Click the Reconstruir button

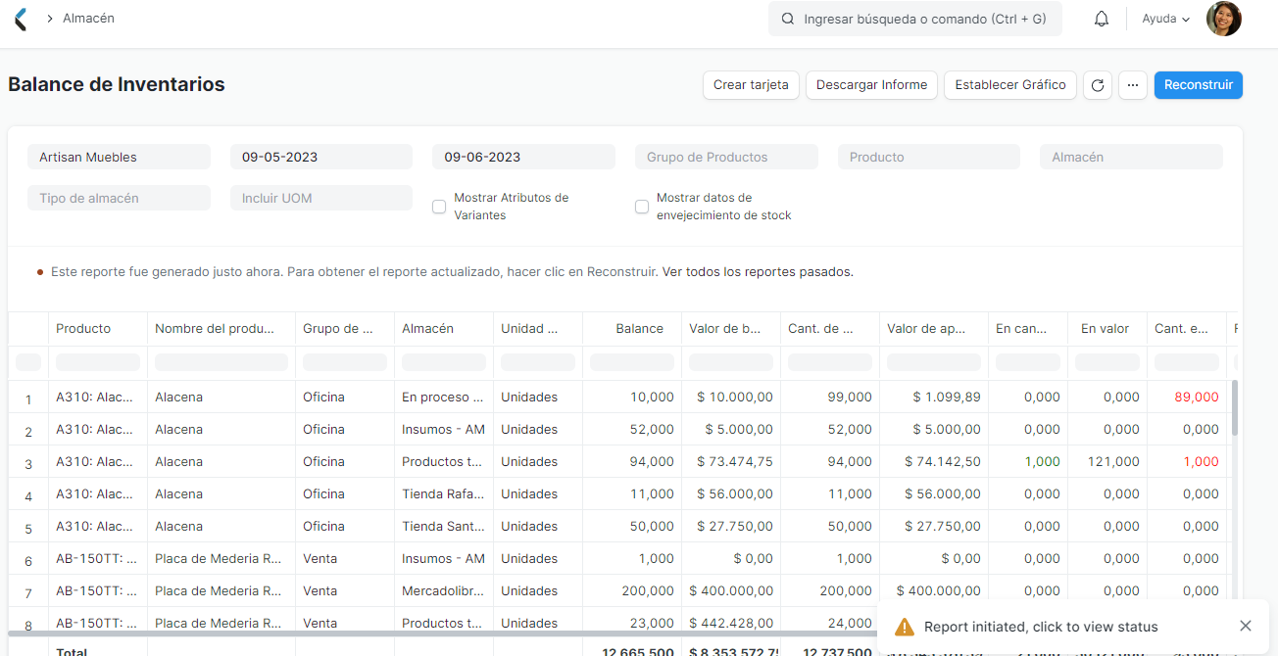[x=1199, y=85]
